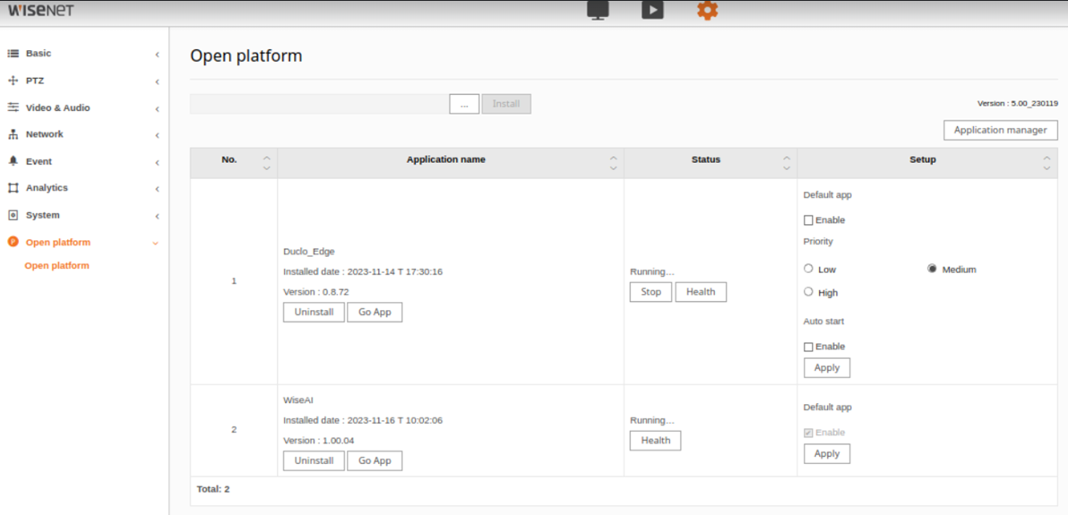This screenshot has width=1068, height=515.
Task: Uninstall the WiseAI application
Action: pos(314,460)
